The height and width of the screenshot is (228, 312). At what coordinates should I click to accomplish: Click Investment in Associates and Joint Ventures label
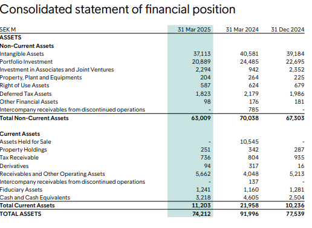57,70
